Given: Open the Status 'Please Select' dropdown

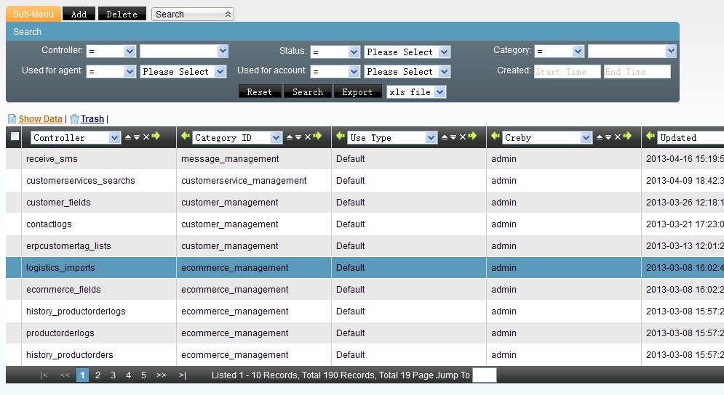Looking at the screenshot, I should [407, 52].
